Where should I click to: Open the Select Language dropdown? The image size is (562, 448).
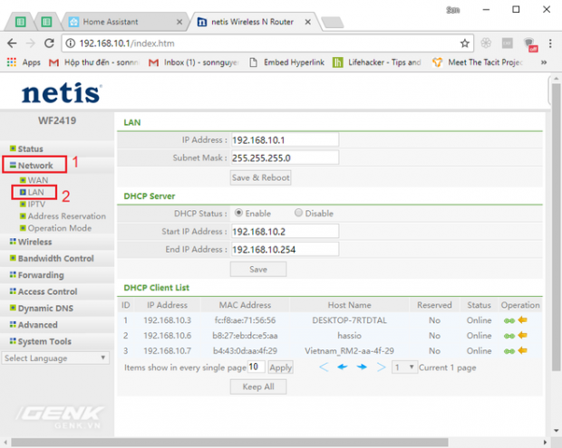pos(55,358)
